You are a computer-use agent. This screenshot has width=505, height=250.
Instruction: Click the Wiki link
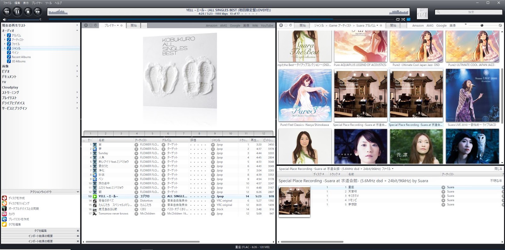(x=255, y=26)
